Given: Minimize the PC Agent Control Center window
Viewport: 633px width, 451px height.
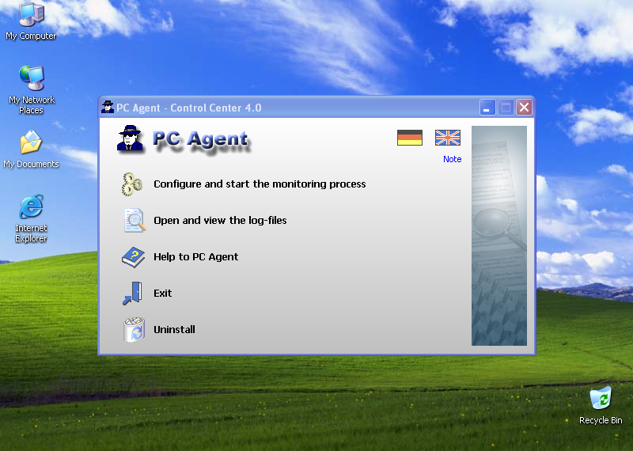Looking at the screenshot, I should 487,108.
